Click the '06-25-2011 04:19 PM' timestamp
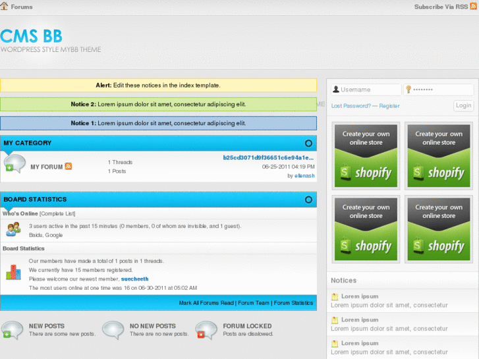This screenshot has height=359, width=479. [x=289, y=167]
